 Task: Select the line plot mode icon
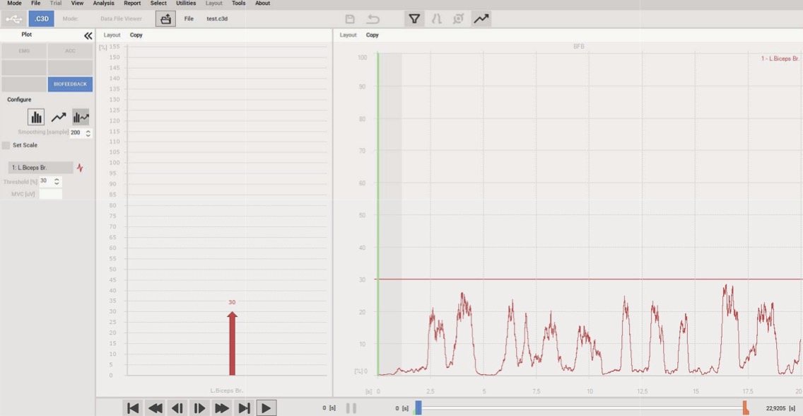pyautogui.click(x=59, y=117)
